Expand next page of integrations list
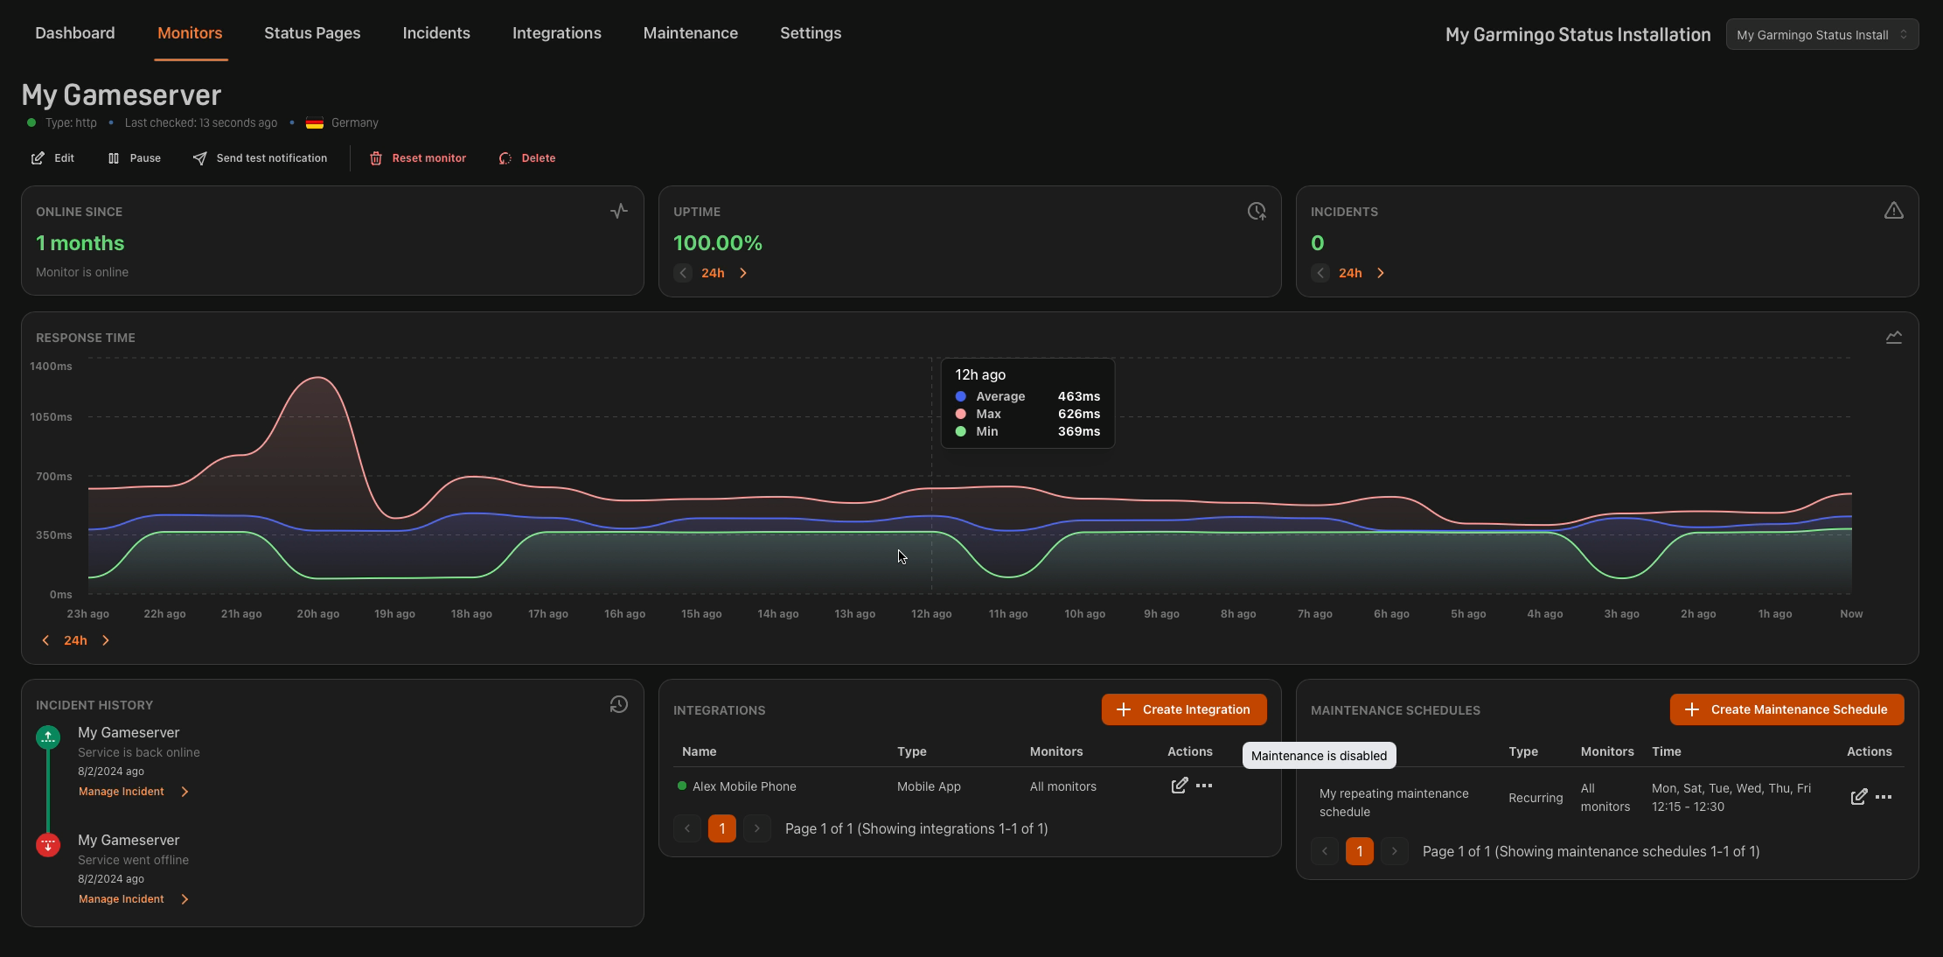The image size is (1943, 957). pyautogui.click(x=757, y=828)
